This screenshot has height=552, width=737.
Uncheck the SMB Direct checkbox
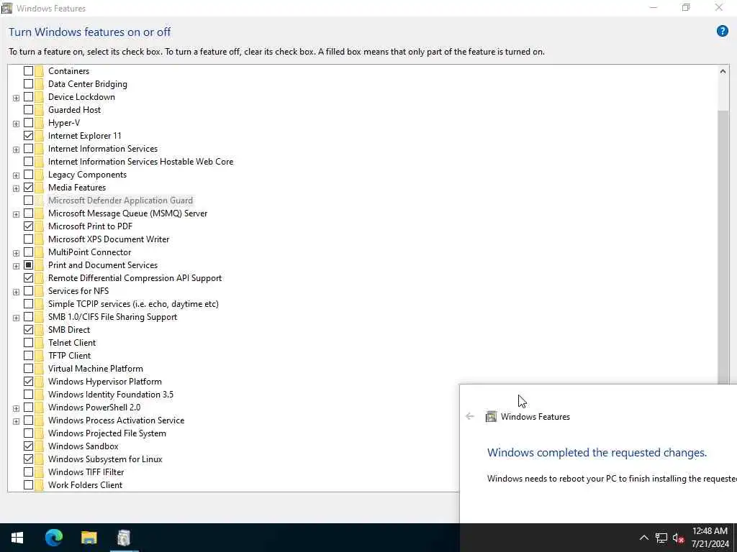point(28,329)
